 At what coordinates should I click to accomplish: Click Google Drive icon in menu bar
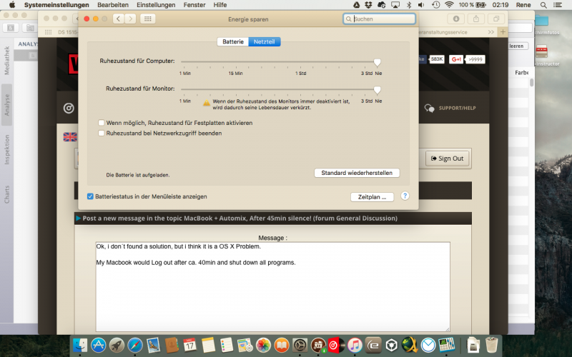click(x=357, y=5)
